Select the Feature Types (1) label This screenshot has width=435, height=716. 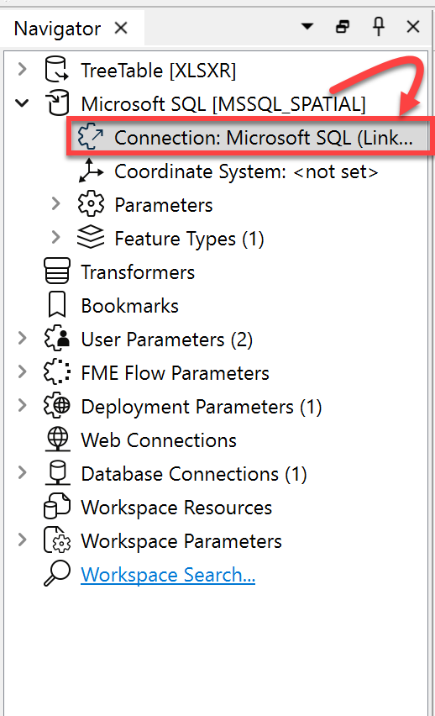pyautogui.click(x=190, y=239)
